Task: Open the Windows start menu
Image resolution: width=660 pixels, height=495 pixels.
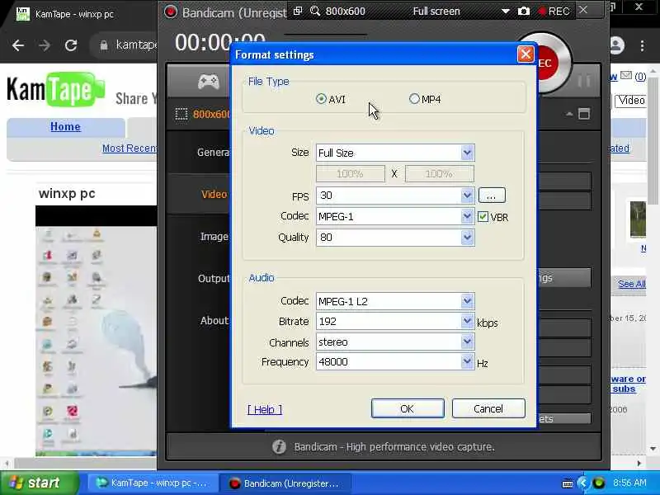Action: [39, 483]
